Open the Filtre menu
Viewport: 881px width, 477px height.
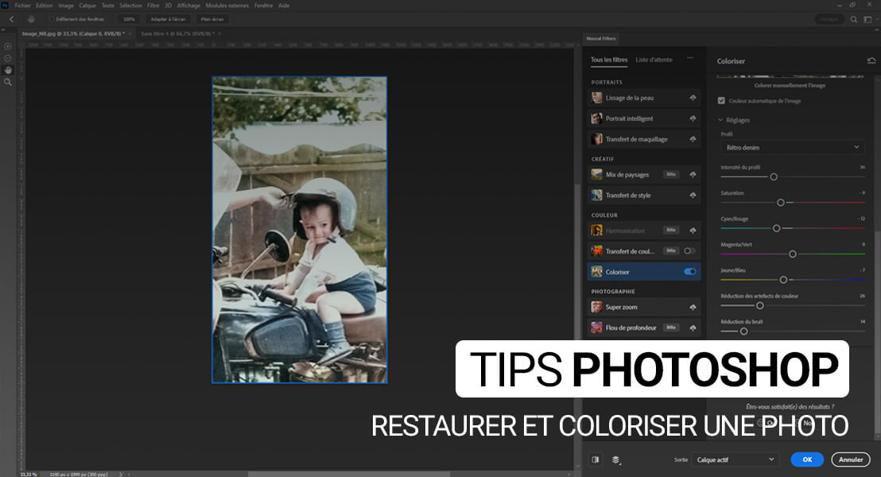pos(153,6)
